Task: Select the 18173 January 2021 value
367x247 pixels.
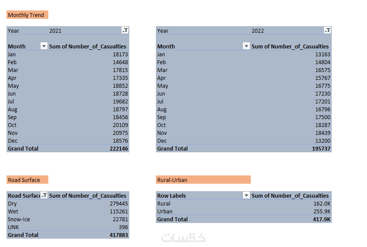Action: click(x=120, y=55)
